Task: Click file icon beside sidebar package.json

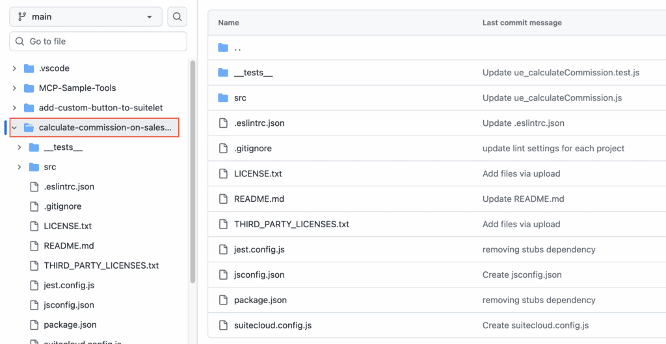Action: tap(34, 325)
